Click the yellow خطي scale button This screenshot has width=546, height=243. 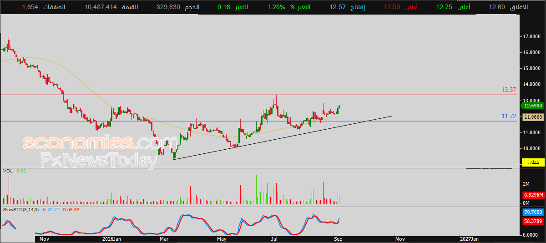tap(533, 162)
